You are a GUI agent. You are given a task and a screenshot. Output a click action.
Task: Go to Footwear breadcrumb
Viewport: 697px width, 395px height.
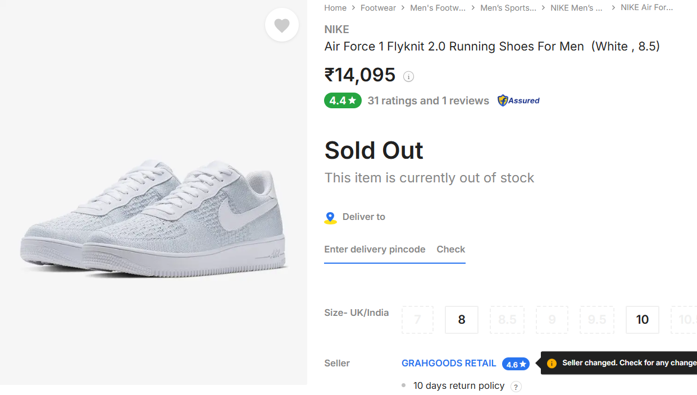tap(378, 8)
